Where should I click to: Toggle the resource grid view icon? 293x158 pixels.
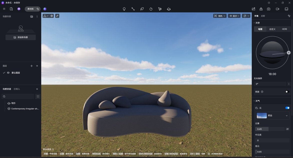(x=38, y=96)
